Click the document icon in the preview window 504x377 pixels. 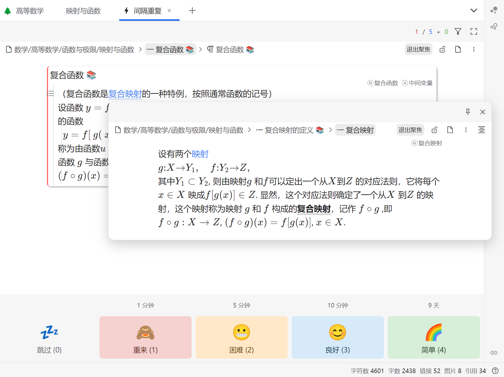click(x=450, y=130)
